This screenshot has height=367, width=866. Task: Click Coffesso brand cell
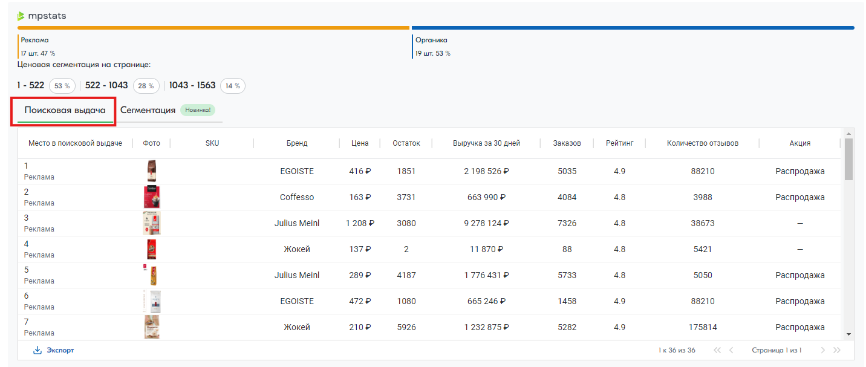(x=297, y=197)
